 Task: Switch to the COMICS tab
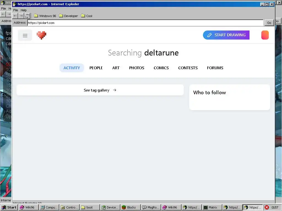[161, 68]
